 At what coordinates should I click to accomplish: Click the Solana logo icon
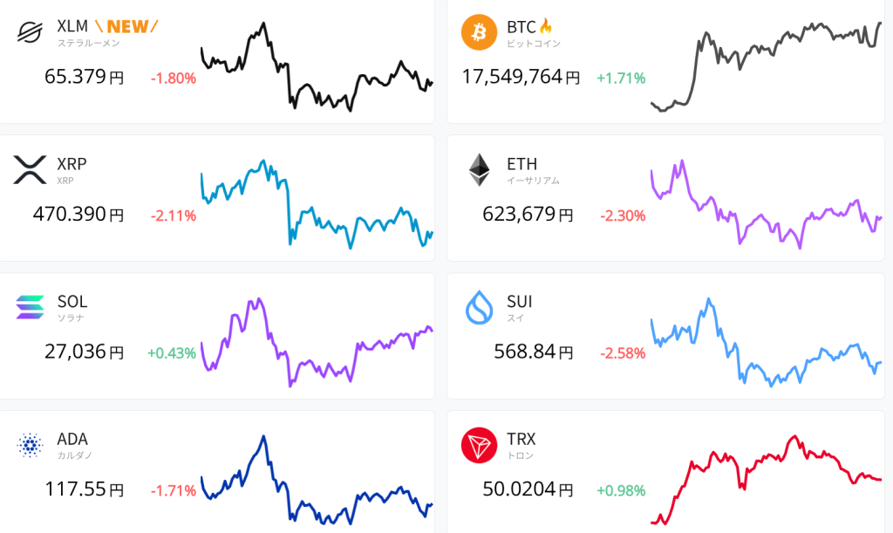click(x=30, y=307)
